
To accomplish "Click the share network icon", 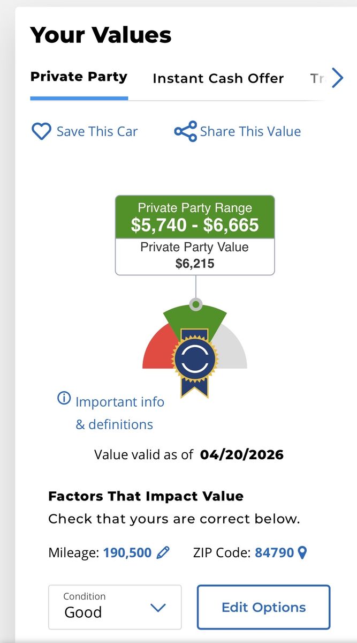I will click(x=185, y=131).
